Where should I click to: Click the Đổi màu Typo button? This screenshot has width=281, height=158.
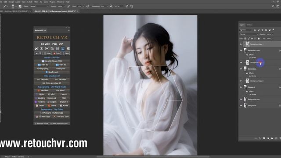[43, 116]
